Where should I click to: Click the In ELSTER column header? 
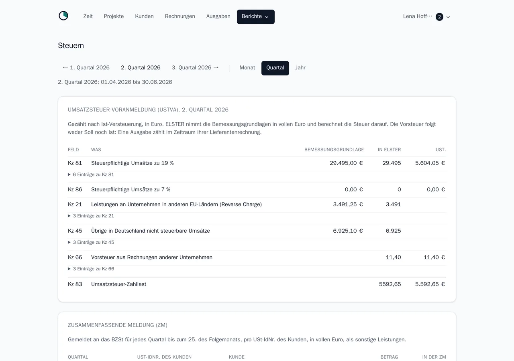[390, 150]
